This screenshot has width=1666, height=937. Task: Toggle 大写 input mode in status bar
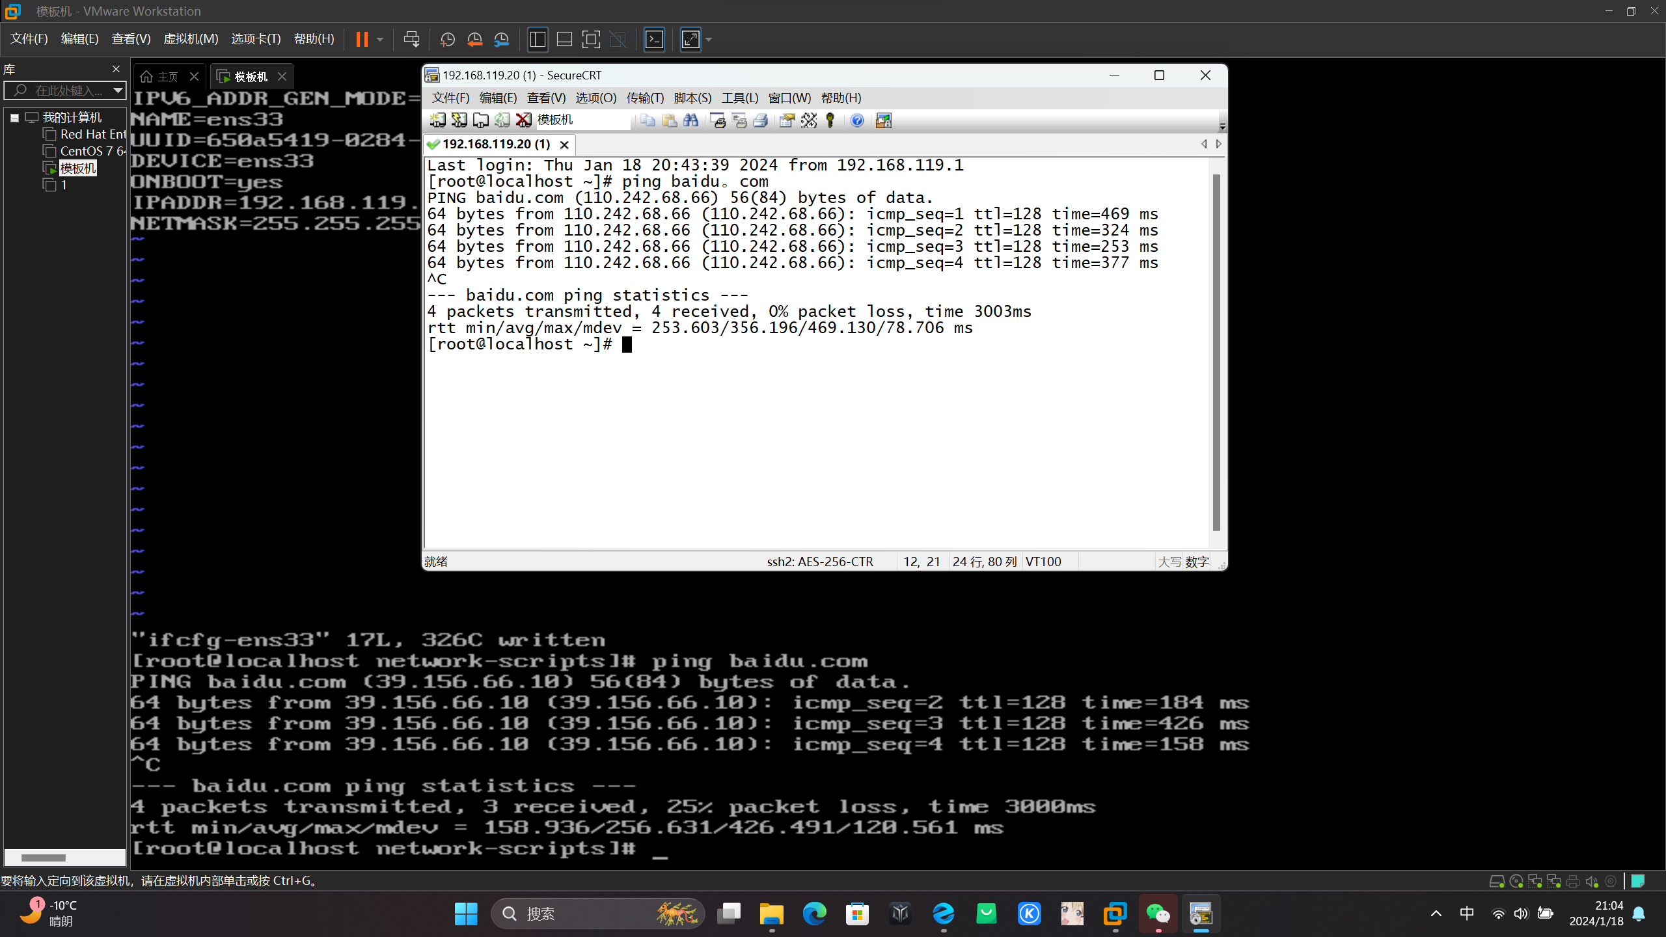point(1168,562)
